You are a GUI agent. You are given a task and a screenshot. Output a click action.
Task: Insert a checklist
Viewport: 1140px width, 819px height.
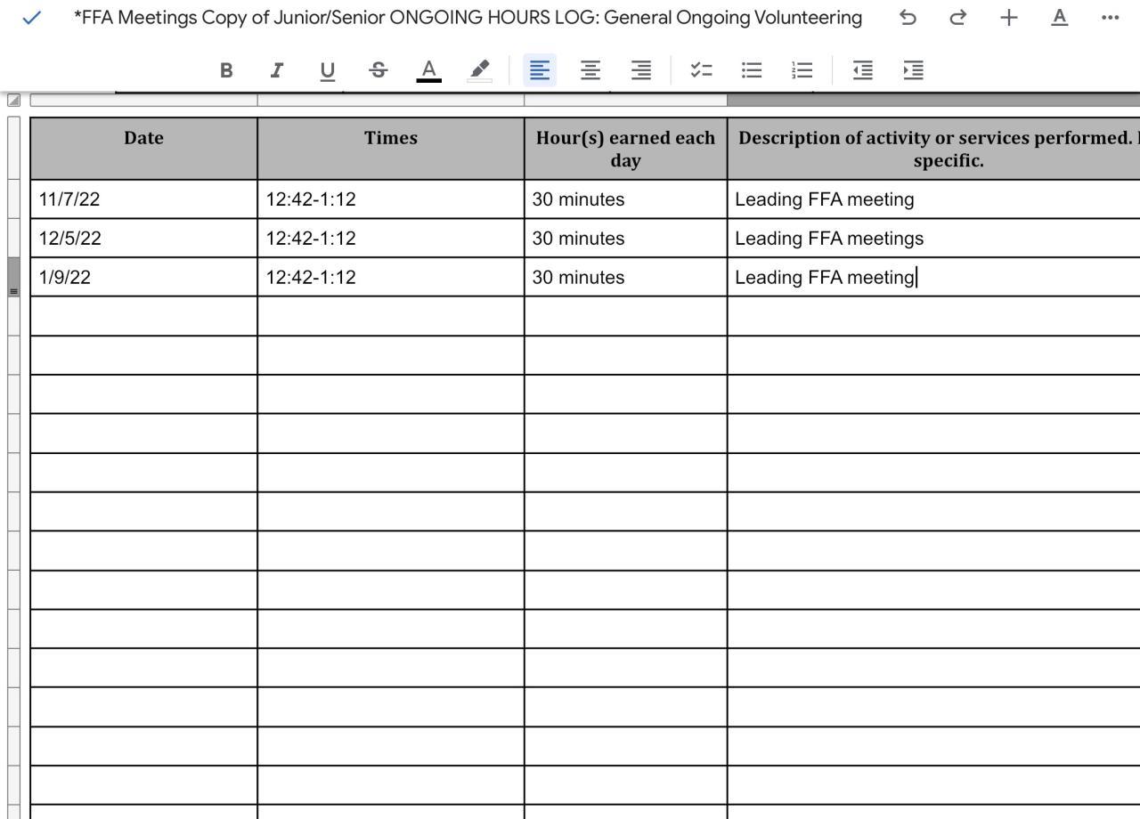(702, 70)
